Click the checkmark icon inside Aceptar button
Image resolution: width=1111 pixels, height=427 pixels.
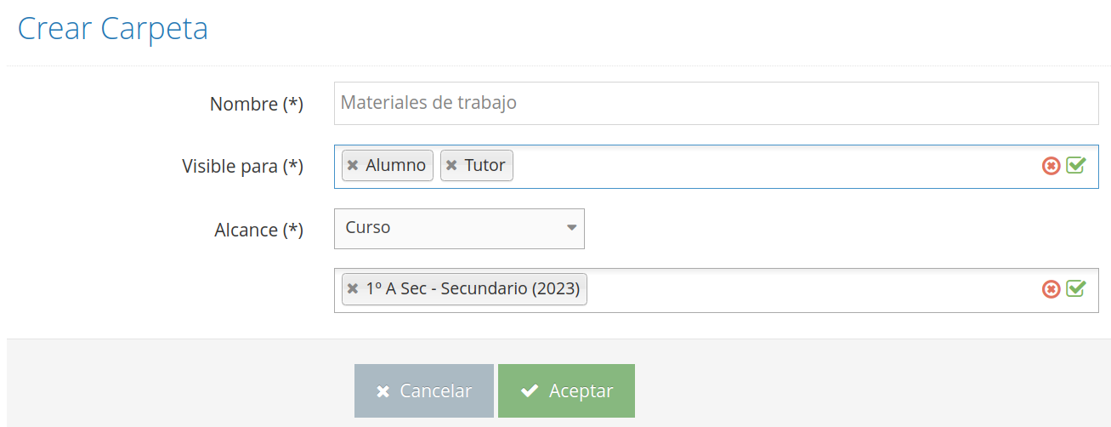pyautogui.click(x=530, y=390)
